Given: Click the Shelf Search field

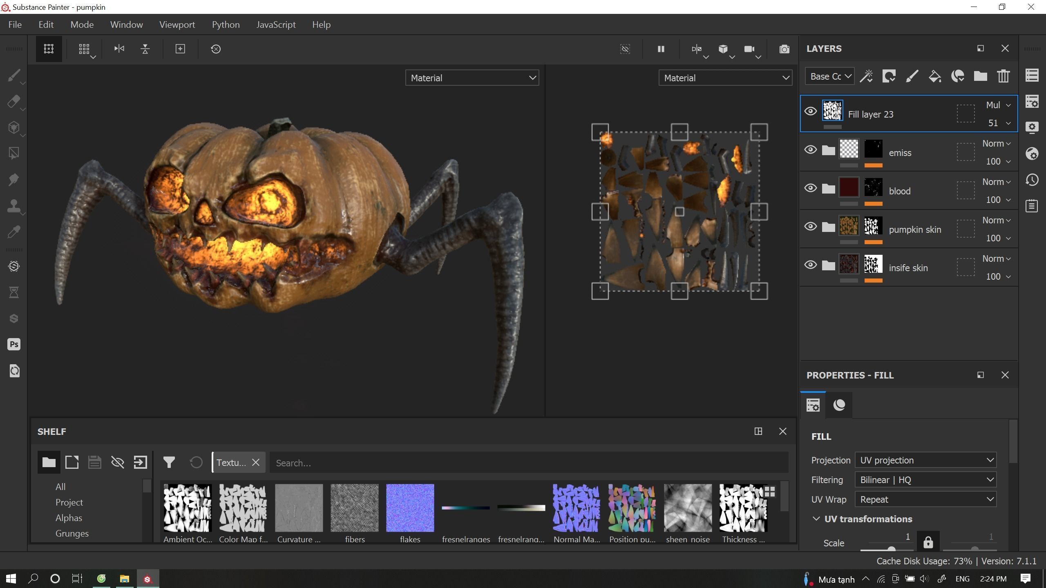Looking at the screenshot, I should click(x=529, y=463).
